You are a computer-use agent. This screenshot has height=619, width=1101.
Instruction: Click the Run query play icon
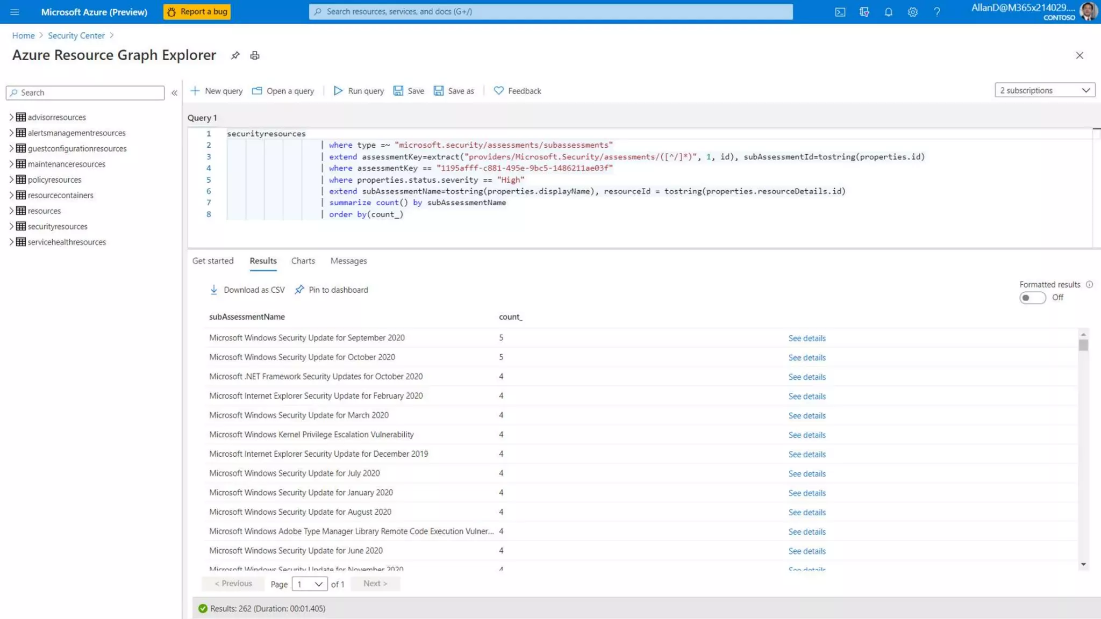(x=338, y=91)
